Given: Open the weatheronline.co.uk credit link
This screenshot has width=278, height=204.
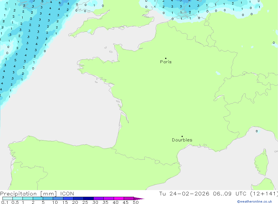Looking at the screenshot, I should click(x=255, y=201).
